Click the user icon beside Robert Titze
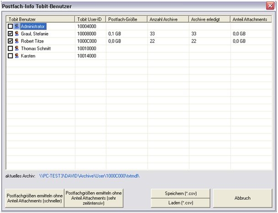The height and width of the screenshot is (213, 278). click(17, 41)
